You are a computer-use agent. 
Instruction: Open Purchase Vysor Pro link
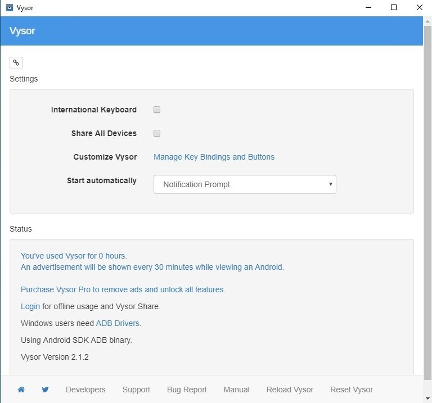pyautogui.click(x=123, y=289)
